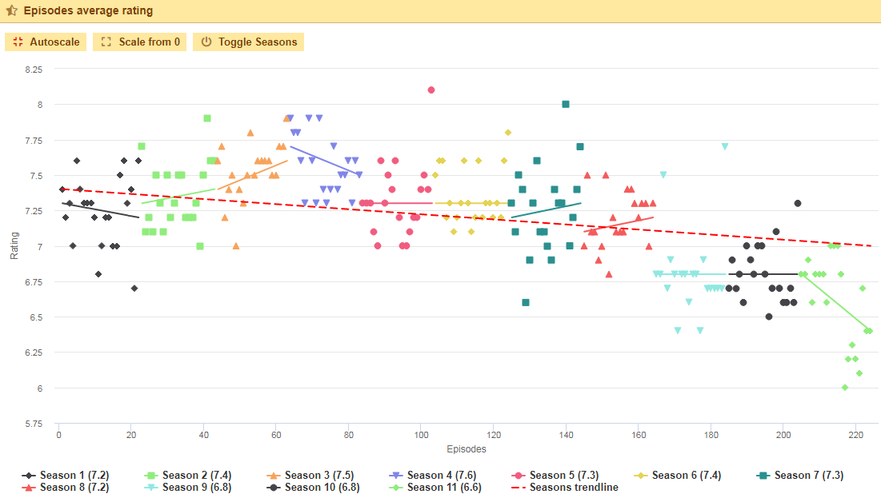The width and height of the screenshot is (881, 502).
Task: Click the Autoscale button
Action: click(46, 42)
